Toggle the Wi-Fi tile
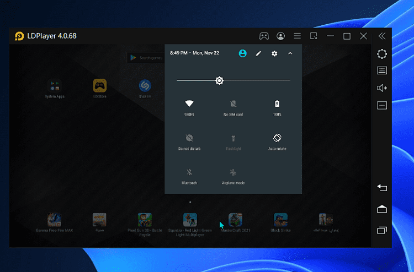Screen dimensions: 414x272 (189, 107)
